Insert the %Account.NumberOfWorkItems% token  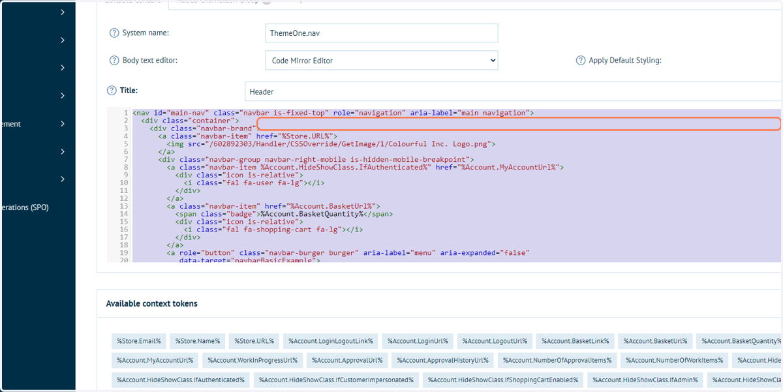coord(674,360)
